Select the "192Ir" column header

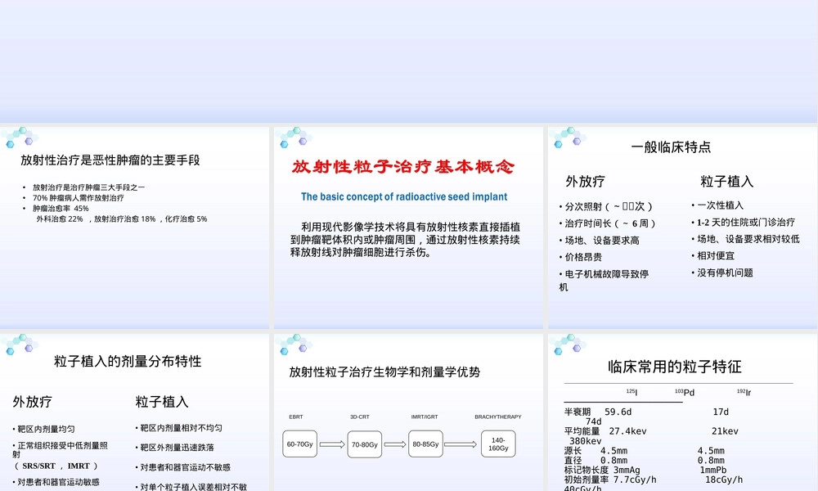[744, 392]
